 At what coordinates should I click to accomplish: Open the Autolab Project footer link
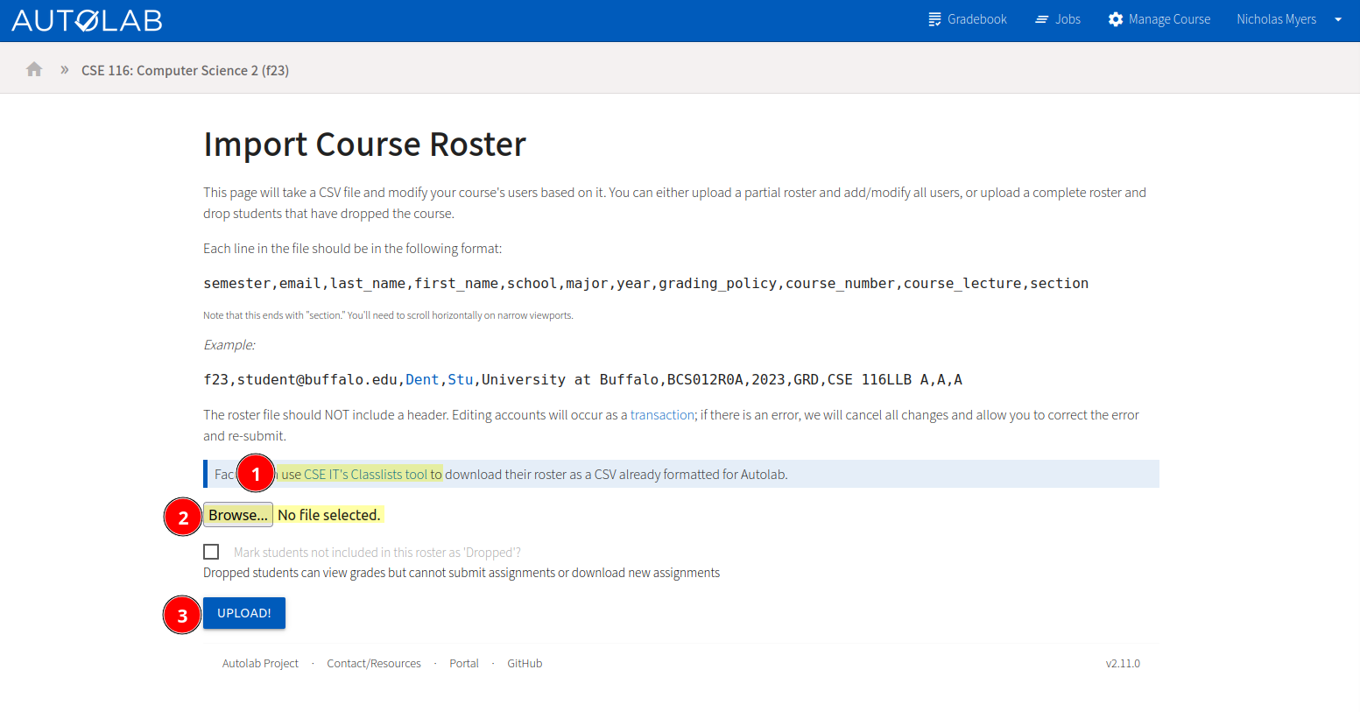[x=260, y=664]
